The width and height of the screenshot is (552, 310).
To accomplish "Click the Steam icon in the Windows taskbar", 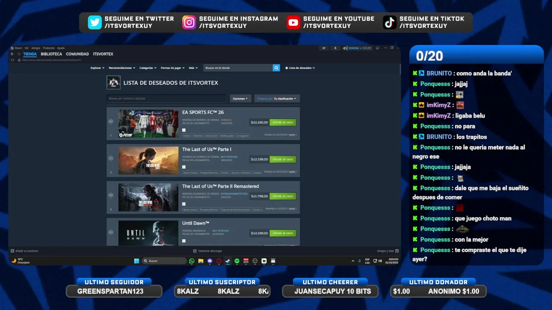I will coord(228,261).
